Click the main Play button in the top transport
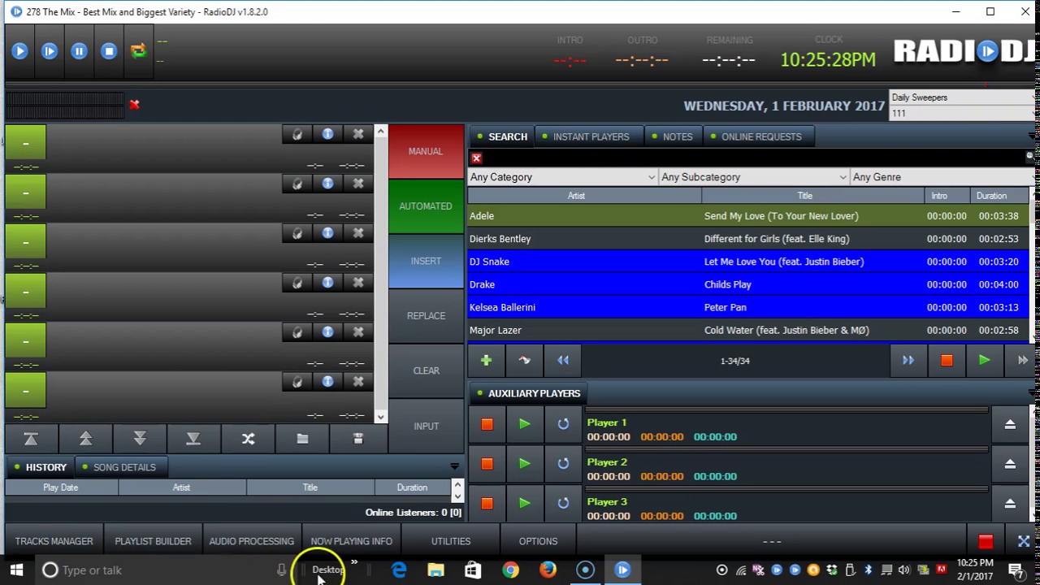 [x=19, y=51]
